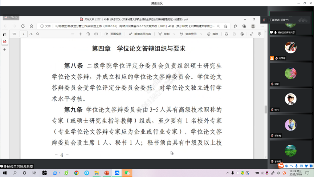
Task: Open the browser collections icon
Action: (244, 26)
